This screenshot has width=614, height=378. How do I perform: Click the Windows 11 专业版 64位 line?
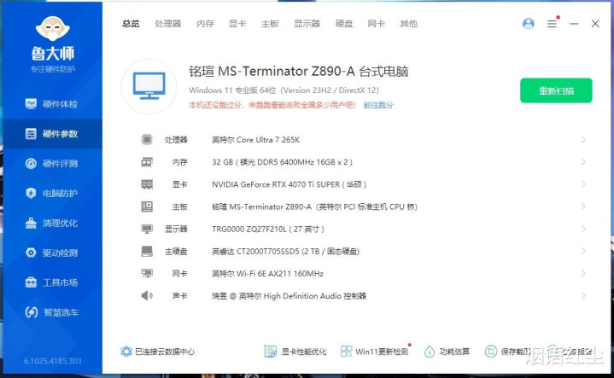point(284,90)
